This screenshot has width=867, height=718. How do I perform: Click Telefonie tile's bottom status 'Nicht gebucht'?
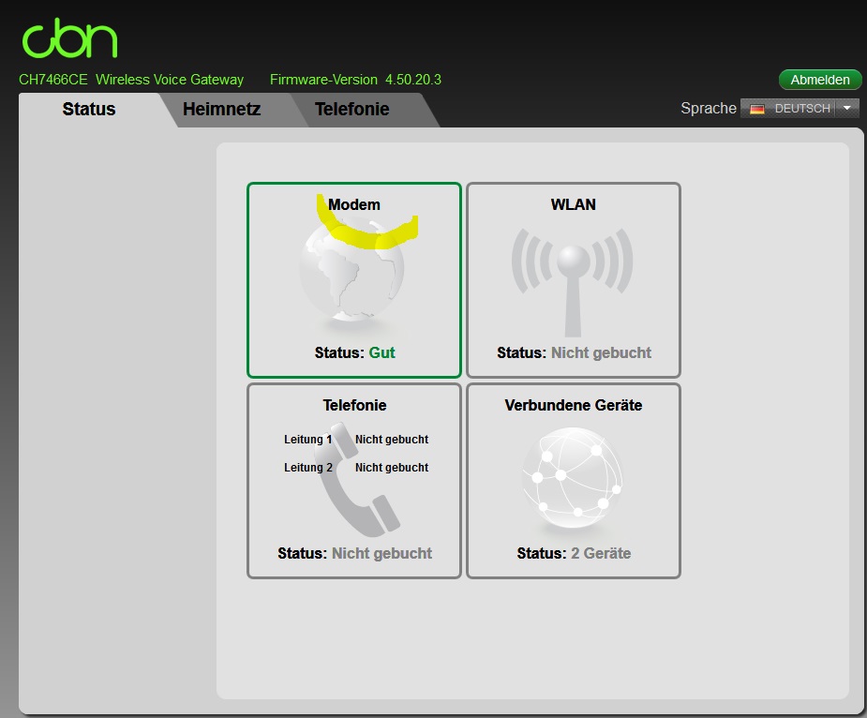tap(381, 553)
